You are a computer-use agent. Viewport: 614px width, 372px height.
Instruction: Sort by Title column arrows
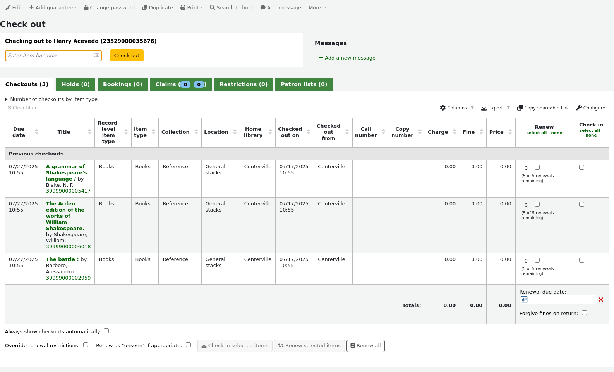[89, 132]
